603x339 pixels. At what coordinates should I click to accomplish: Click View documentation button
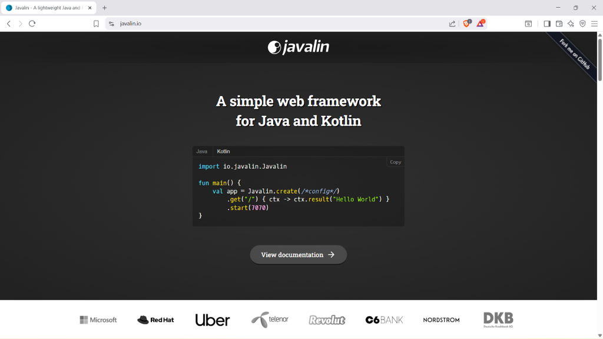298,255
